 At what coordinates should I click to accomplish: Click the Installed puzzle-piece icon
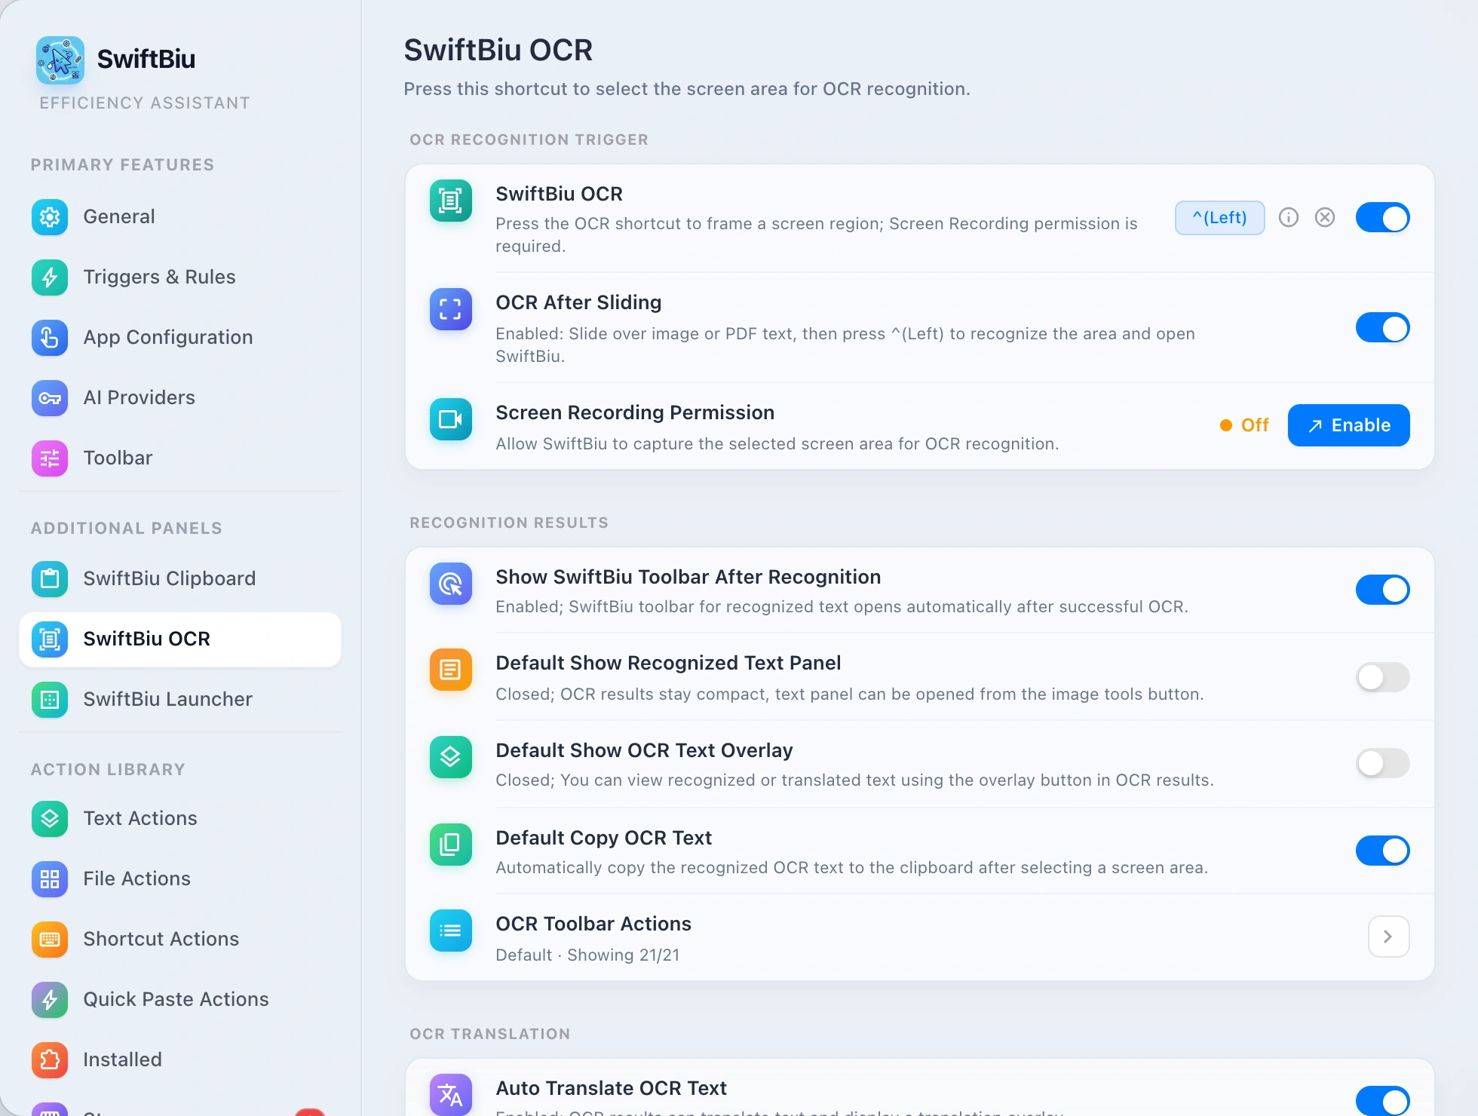50,1060
